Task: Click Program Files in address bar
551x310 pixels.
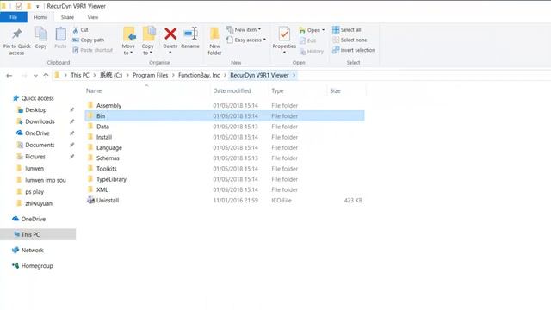Action: [x=150, y=75]
